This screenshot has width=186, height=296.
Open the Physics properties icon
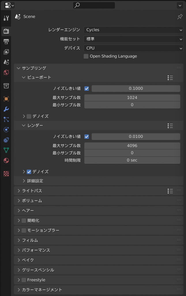click(6, 129)
